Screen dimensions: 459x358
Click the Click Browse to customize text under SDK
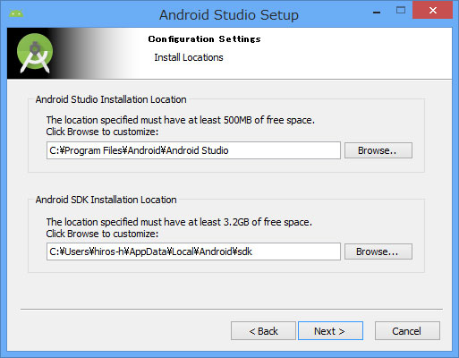tap(102, 234)
